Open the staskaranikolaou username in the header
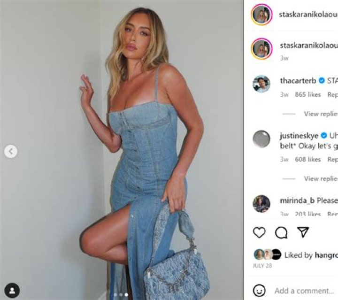This screenshot has height=300, width=338. 308,15
